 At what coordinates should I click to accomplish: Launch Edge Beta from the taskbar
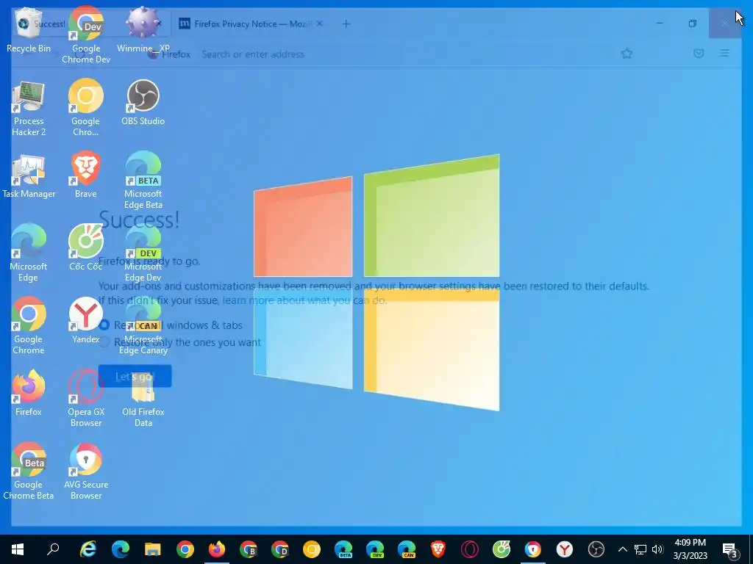pos(343,549)
